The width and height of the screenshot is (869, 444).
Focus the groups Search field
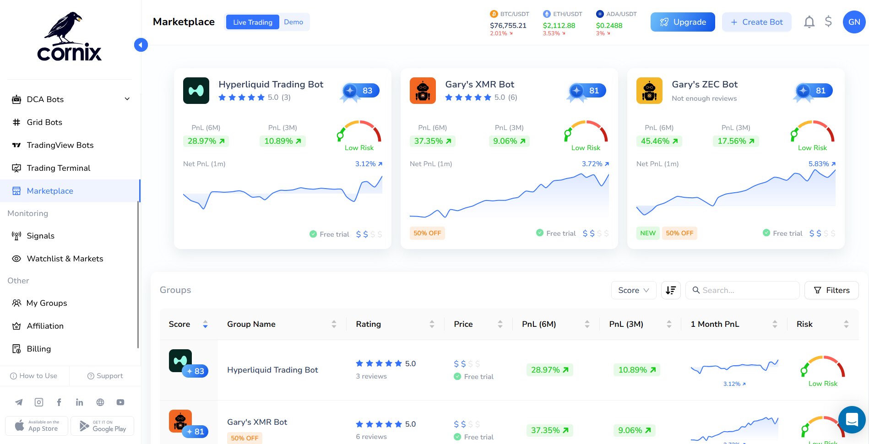[x=742, y=290]
